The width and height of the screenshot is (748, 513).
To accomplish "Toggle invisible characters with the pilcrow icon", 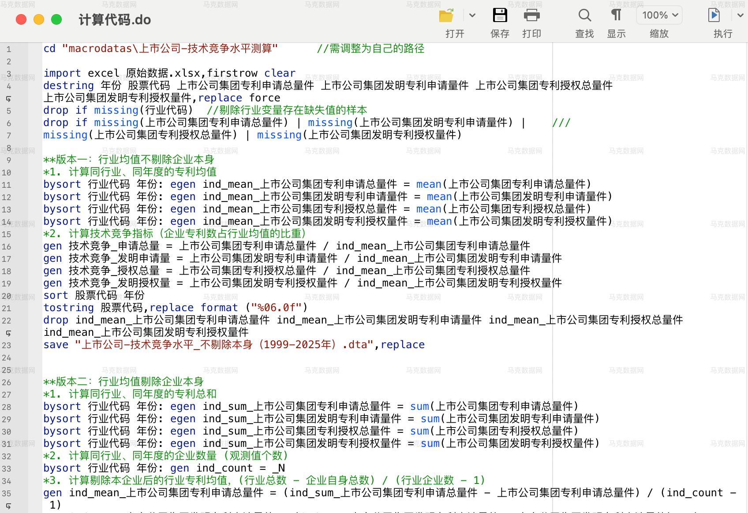I will tap(616, 15).
